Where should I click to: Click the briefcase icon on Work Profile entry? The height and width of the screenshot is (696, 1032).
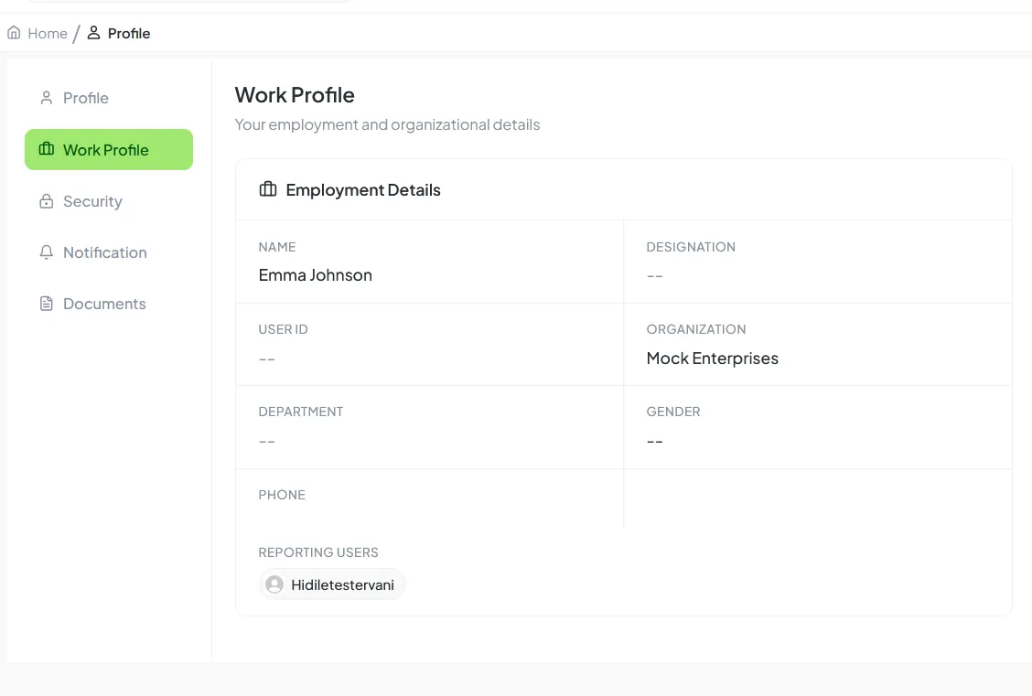pyautogui.click(x=46, y=149)
